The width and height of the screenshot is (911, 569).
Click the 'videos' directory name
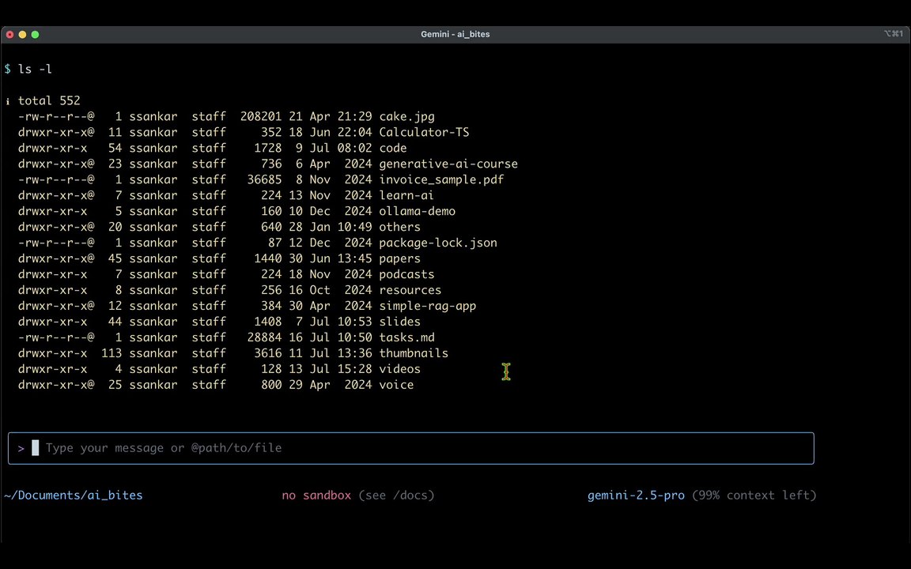coord(399,369)
